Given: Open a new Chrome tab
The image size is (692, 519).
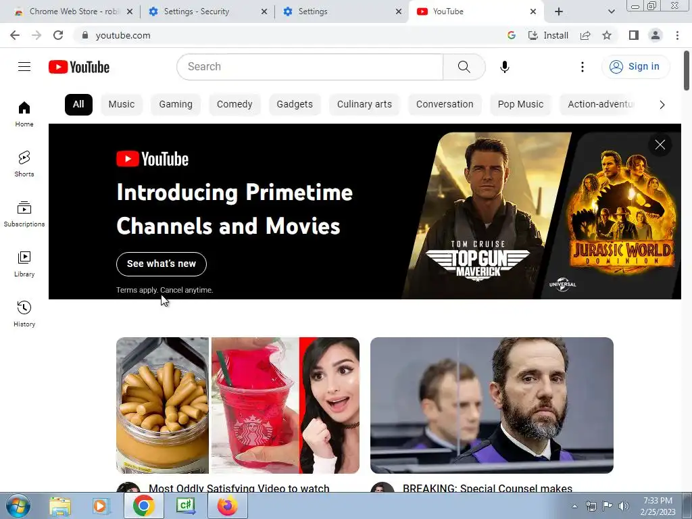Looking at the screenshot, I should pos(559,11).
